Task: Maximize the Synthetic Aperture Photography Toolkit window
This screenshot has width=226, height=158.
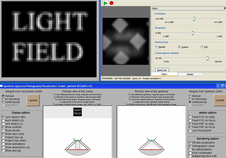Action: [x=223, y=86]
